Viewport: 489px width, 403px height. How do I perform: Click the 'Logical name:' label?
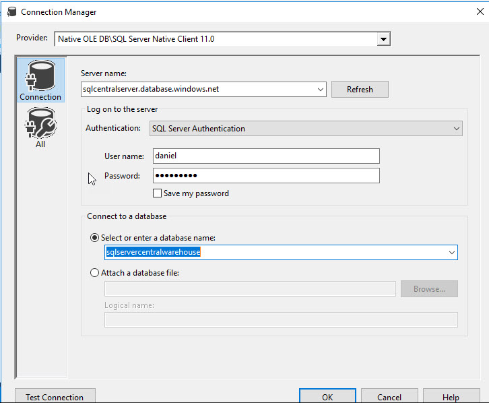(129, 305)
